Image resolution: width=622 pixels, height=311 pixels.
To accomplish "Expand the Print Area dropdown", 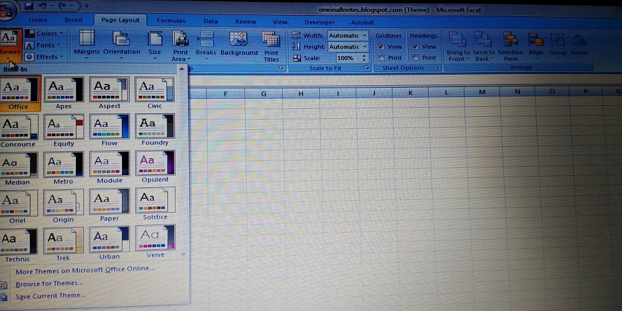I will click(181, 59).
